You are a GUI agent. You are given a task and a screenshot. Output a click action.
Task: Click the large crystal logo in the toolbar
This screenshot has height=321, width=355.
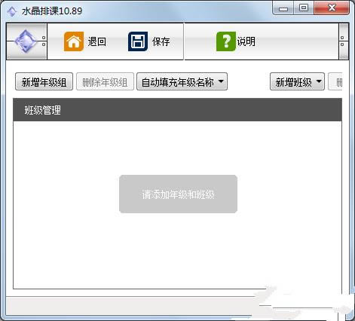tap(26, 41)
